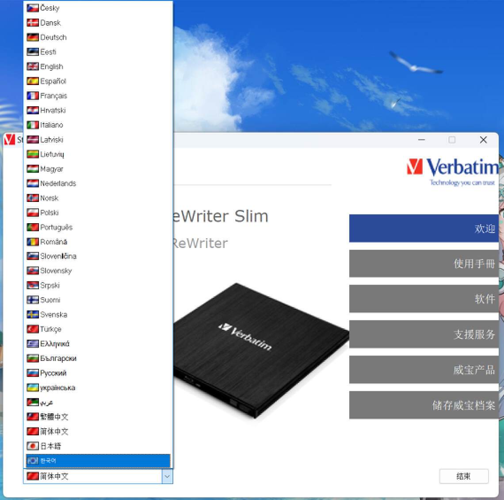Click the Verbatim app icon in title bar
The image size is (504, 500).
pos(10,140)
